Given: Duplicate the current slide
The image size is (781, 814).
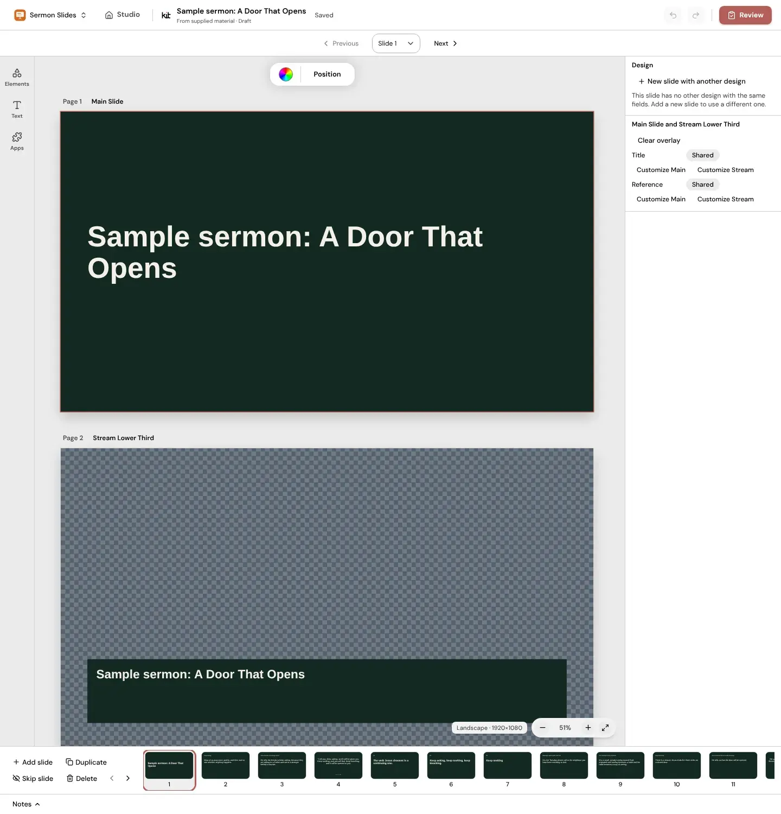Looking at the screenshot, I should pos(86,762).
